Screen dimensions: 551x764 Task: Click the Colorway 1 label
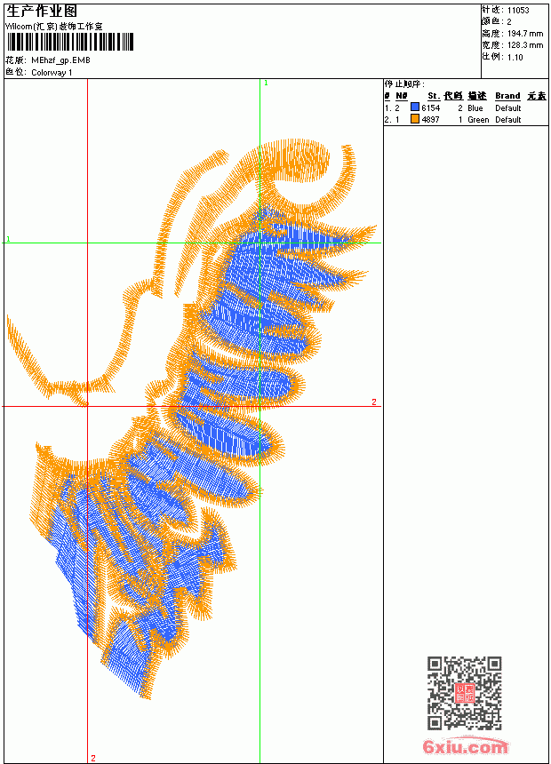point(52,73)
